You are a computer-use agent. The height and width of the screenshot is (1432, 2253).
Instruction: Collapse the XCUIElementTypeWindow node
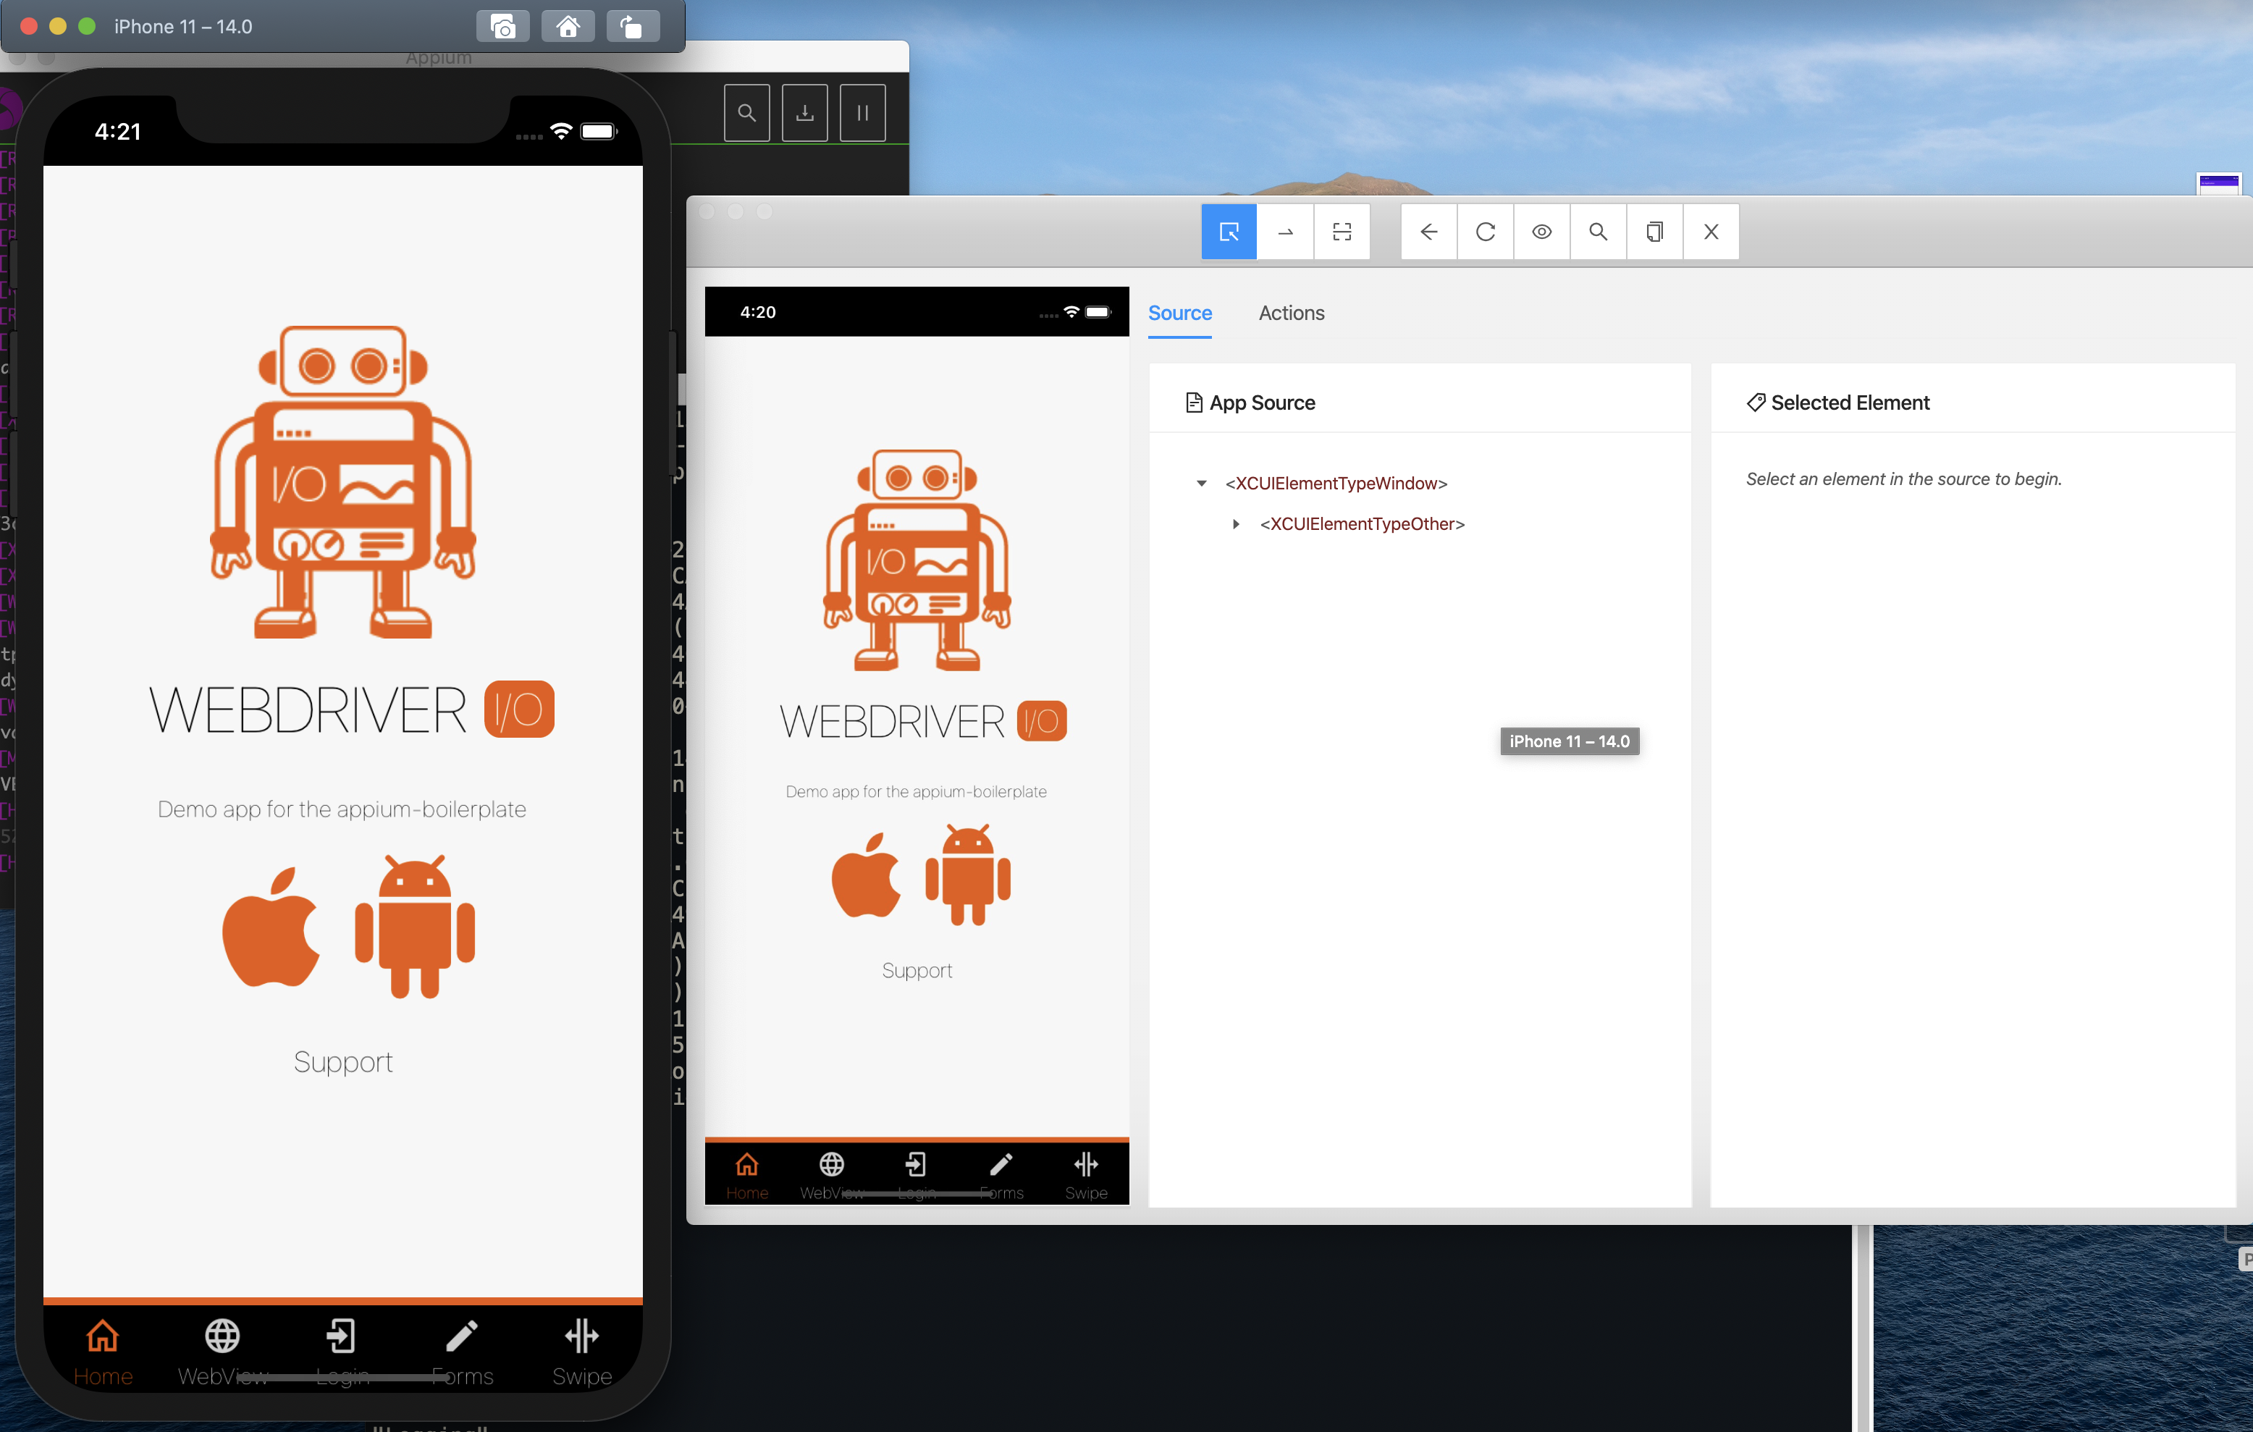pyautogui.click(x=1201, y=484)
